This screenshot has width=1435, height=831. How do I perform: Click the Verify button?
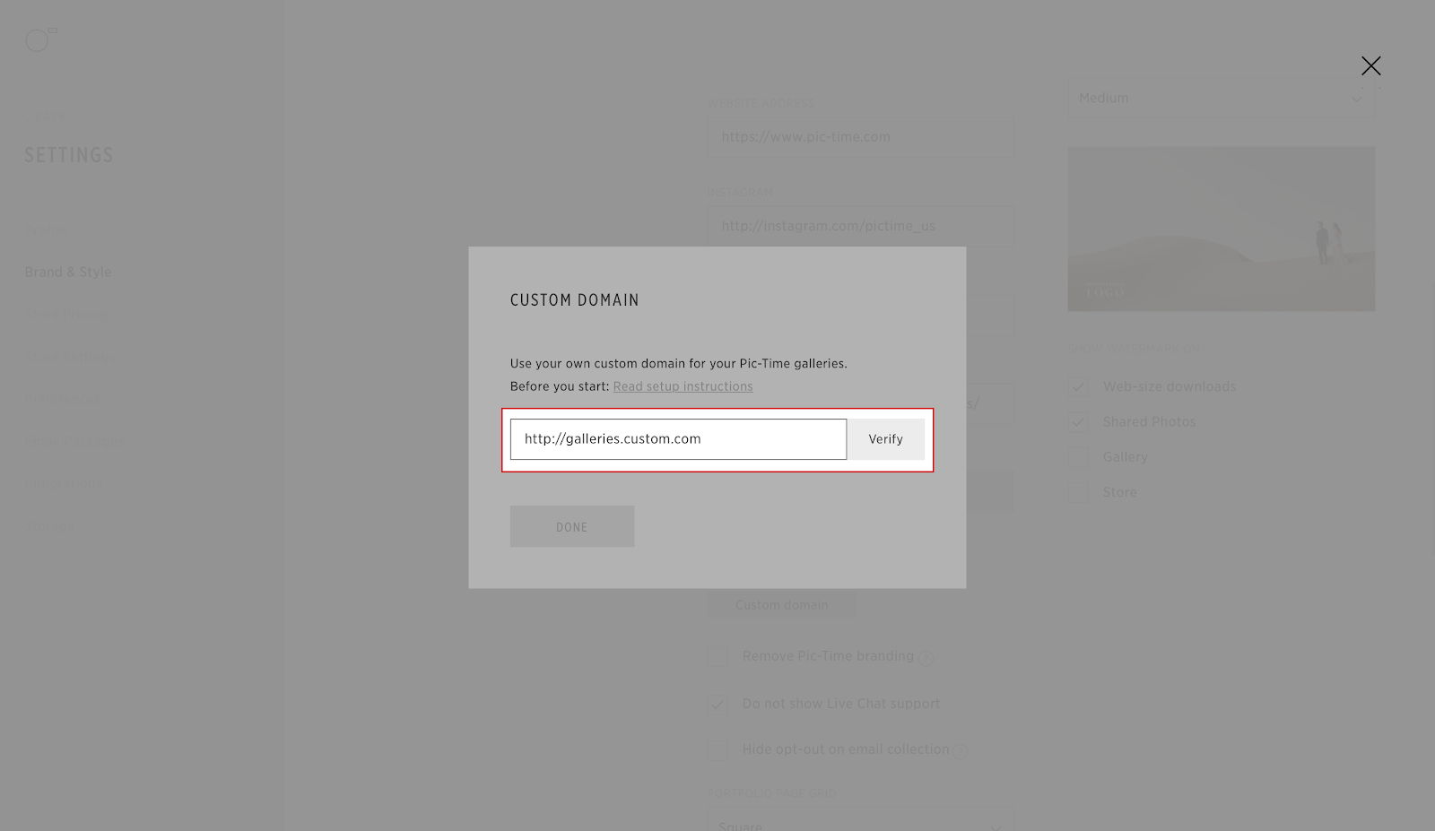pyautogui.click(x=885, y=439)
